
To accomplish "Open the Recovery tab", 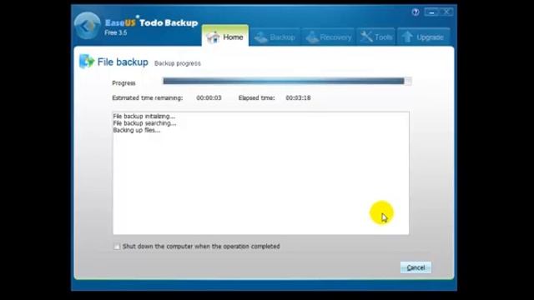I will (328, 37).
